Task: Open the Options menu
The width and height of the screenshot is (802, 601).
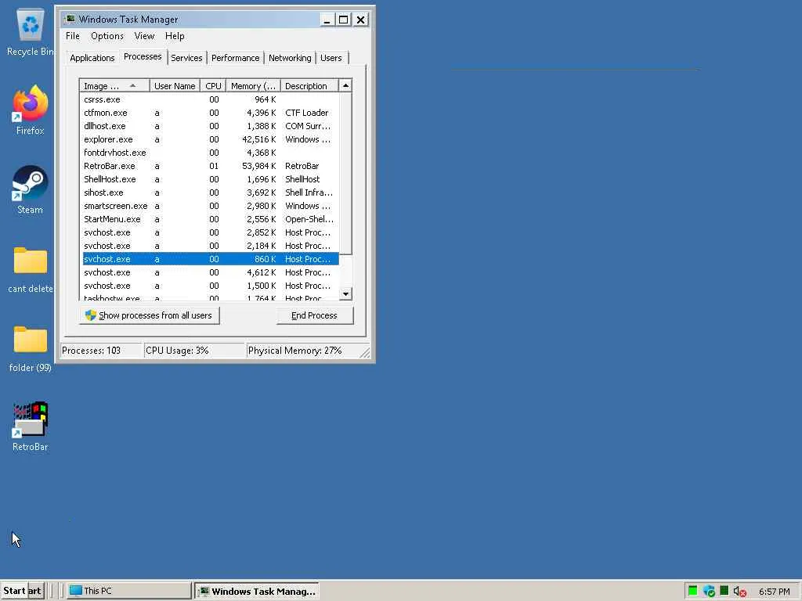Action: point(107,36)
